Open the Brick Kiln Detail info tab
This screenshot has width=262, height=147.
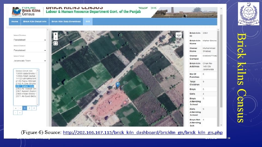tap(35, 22)
